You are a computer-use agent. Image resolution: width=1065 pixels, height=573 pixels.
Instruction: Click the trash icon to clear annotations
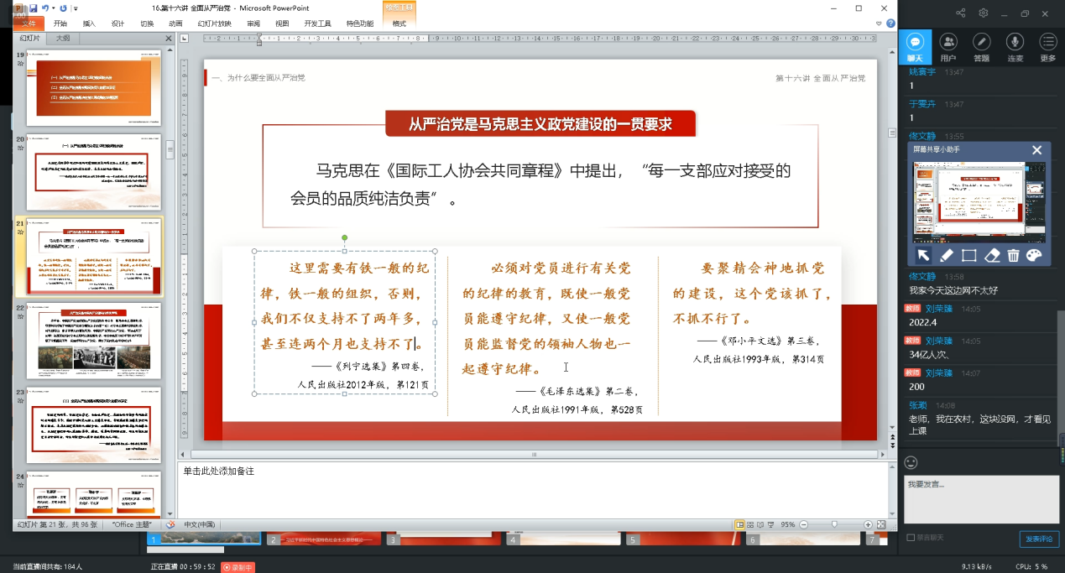1013,256
